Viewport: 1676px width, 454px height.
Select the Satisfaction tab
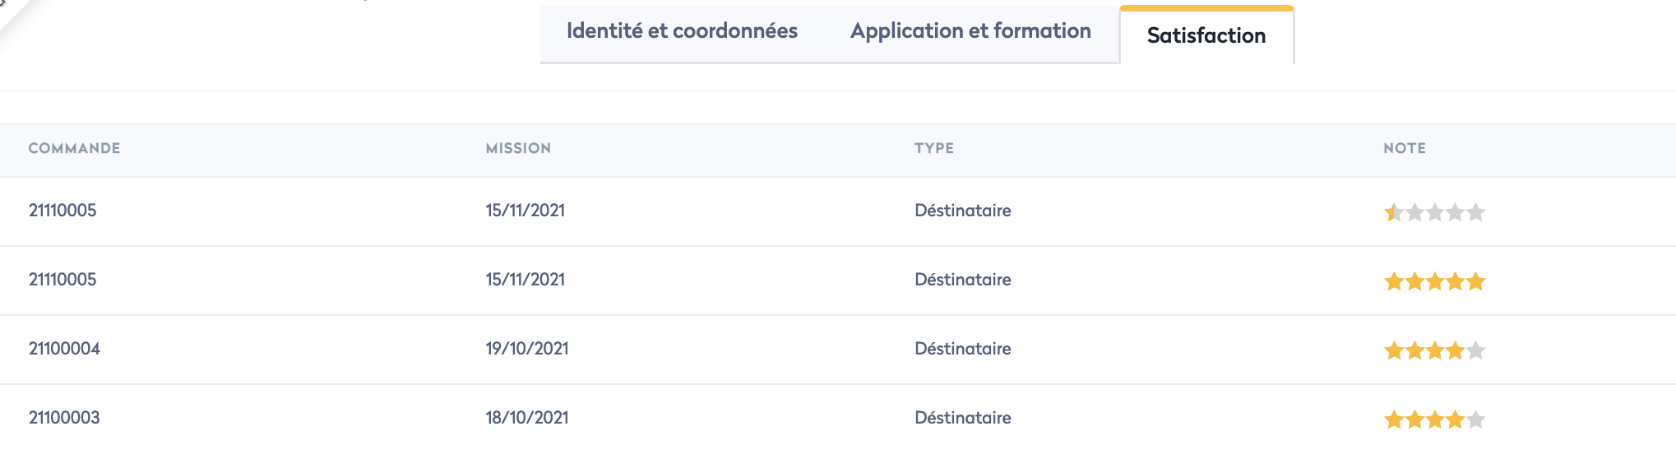click(x=1206, y=35)
